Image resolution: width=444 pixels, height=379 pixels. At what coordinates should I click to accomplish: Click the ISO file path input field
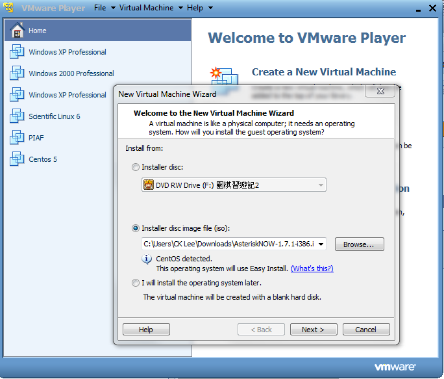click(228, 244)
